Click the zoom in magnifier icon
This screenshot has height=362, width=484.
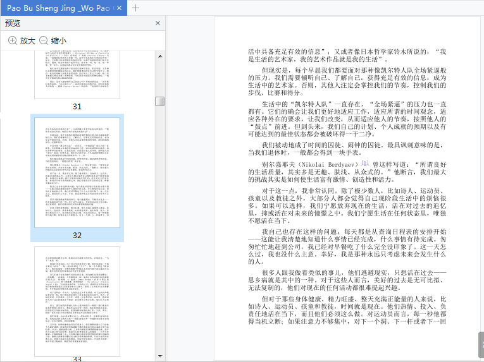(x=13, y=40)
